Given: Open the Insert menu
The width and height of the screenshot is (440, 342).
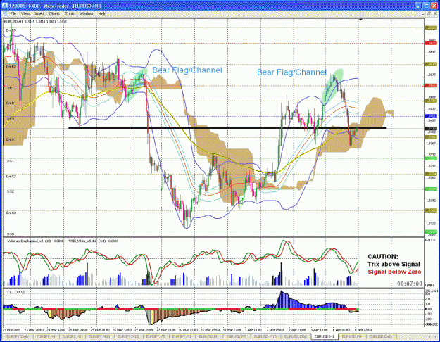Looking at the screenshot, I should [x=39, y=13].
